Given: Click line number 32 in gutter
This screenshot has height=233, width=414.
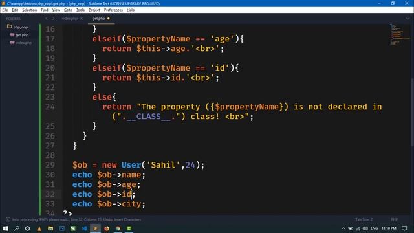Looking at the screenshot, I should [x=50, y=194].
